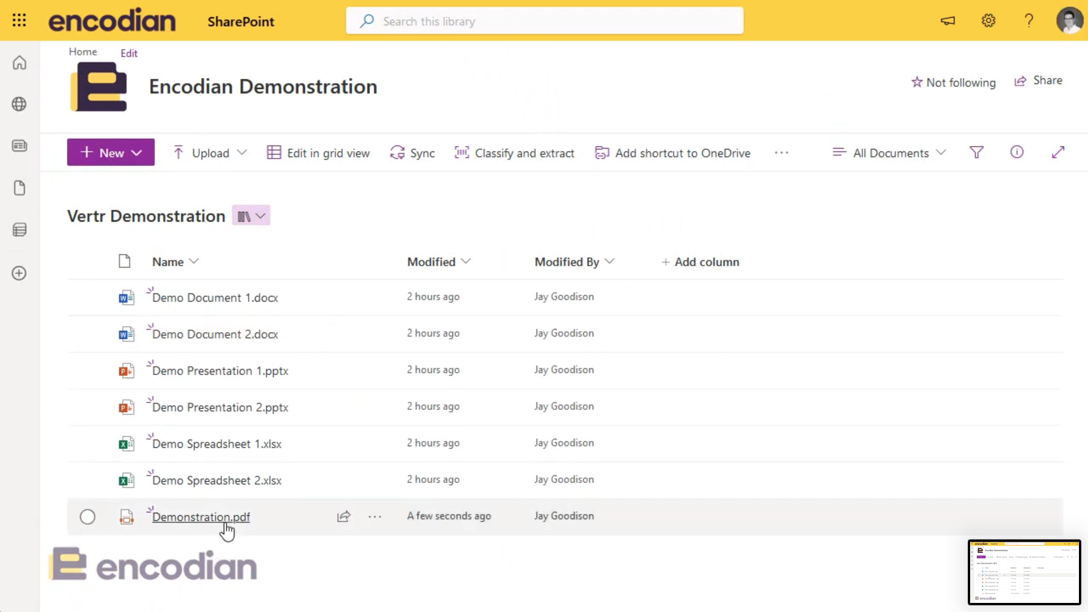
Task: Expand content with the full-screen arrow icon
Action: click(x=1058, y=152)
